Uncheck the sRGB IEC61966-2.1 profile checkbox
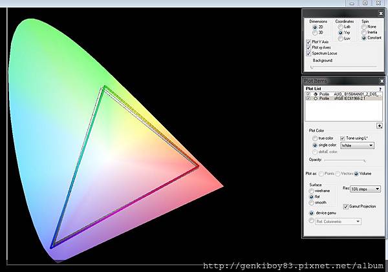Screen dimensions: 388x272 pos(308,98)
